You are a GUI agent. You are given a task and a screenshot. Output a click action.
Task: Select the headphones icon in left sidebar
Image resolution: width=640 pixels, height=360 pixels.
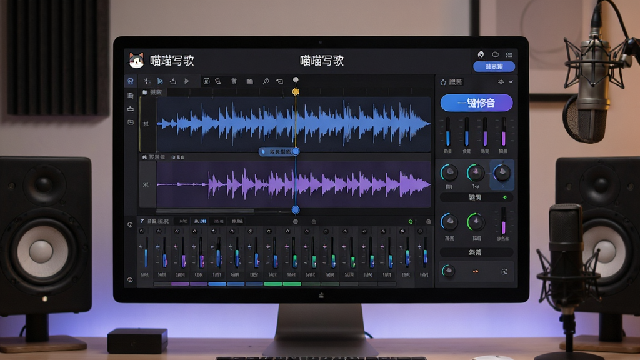coord(130,81)
